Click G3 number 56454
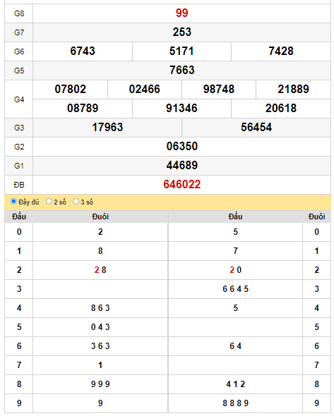 (256, 128)
